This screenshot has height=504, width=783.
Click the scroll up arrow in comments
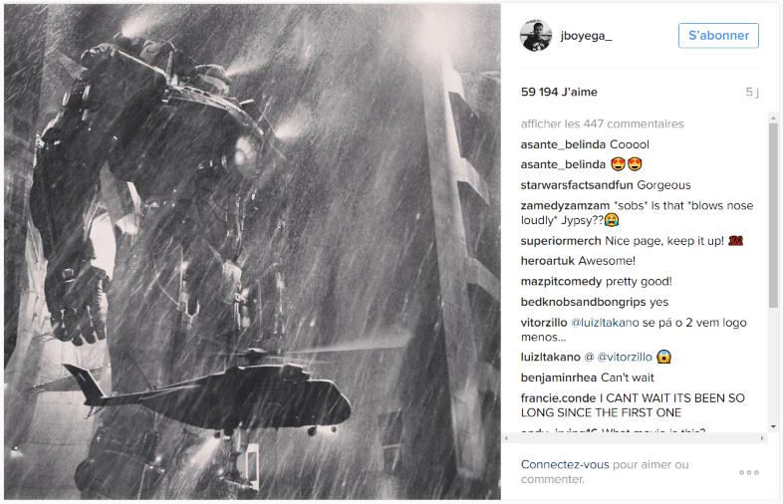[773, 119]
